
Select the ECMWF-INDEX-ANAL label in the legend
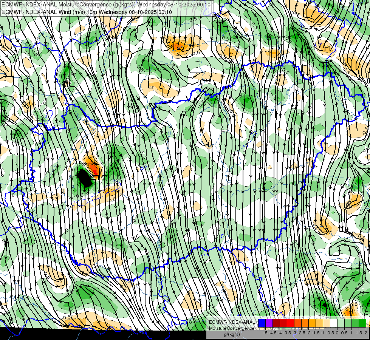click(x=232, y=322)
